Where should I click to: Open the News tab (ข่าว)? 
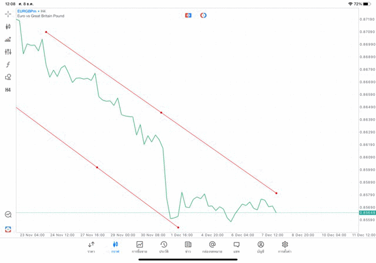click(188, 247)
